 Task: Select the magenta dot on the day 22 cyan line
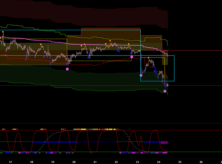(x=132, y=57)
